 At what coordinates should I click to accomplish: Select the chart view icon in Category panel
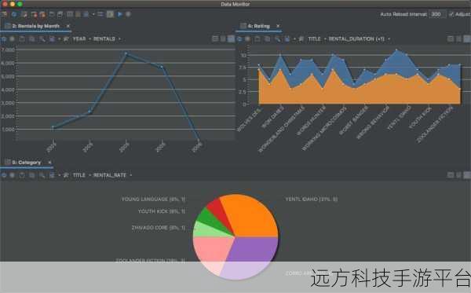466,175
